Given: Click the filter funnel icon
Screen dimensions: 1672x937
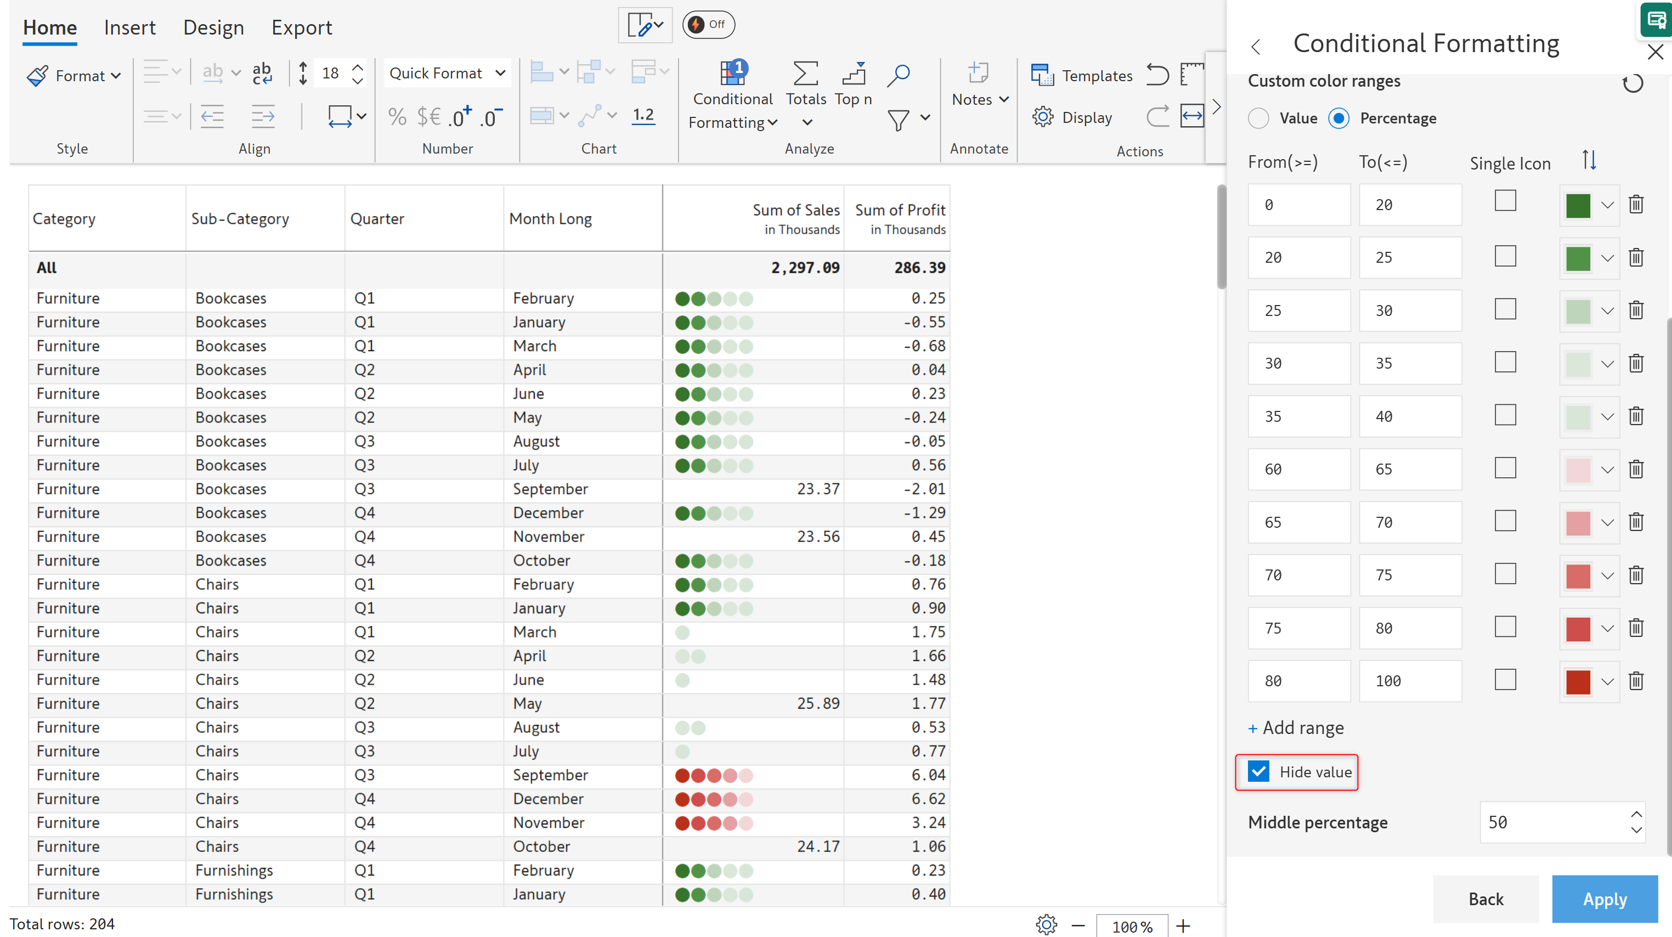Looking at the screenshot, I should coord(899,120).
